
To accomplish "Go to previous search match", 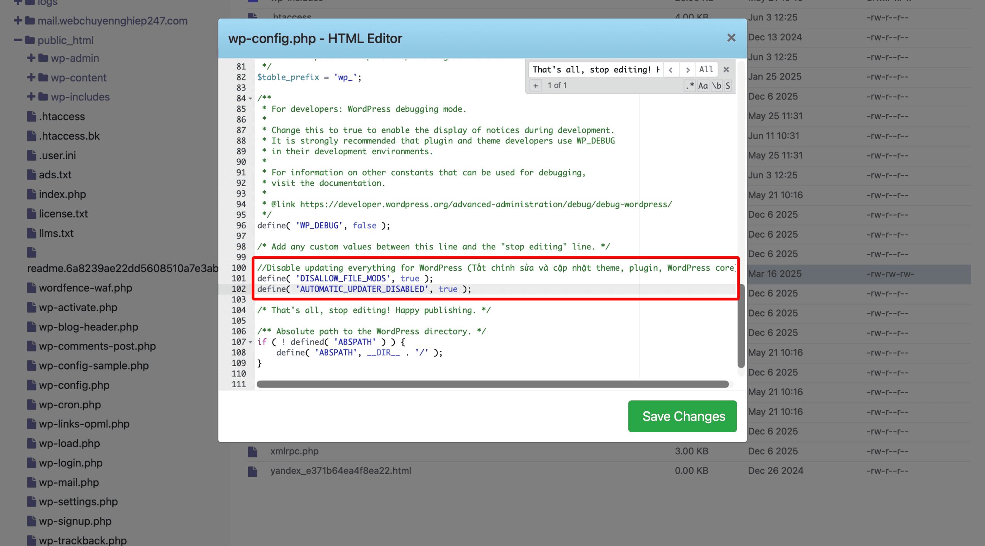I will [671, 70].
